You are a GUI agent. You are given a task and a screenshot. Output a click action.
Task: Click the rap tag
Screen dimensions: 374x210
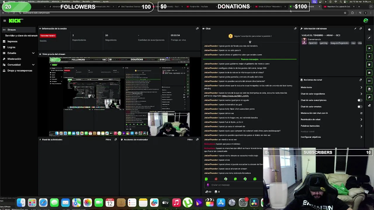click(x=353, y=43)
